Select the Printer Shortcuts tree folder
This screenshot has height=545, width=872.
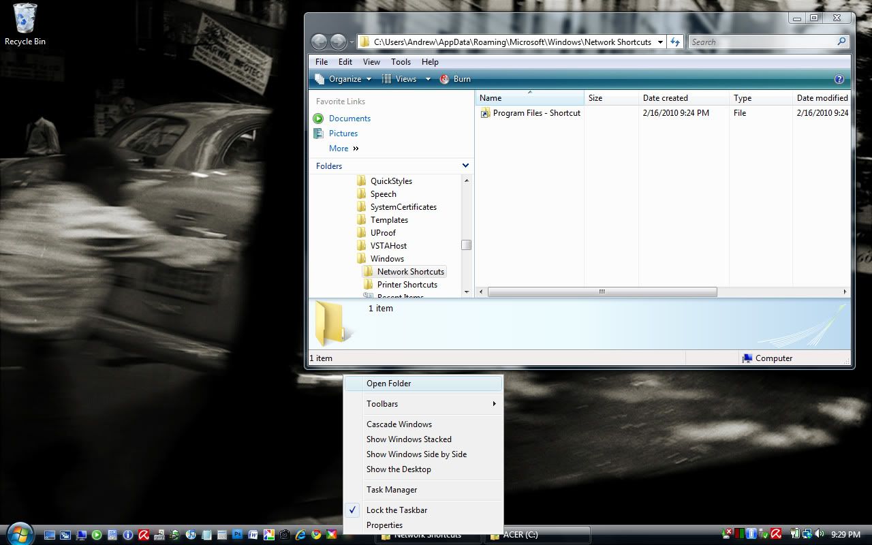(x=401, y=285)
